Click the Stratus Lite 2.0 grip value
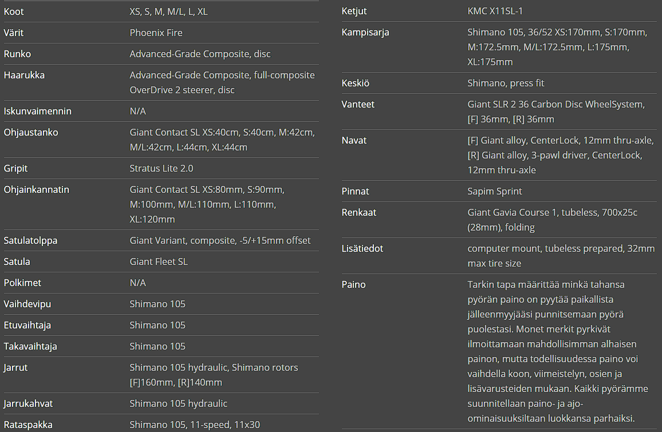The height and width of the screenshot is (432, 662). click(x=161, y=168)
